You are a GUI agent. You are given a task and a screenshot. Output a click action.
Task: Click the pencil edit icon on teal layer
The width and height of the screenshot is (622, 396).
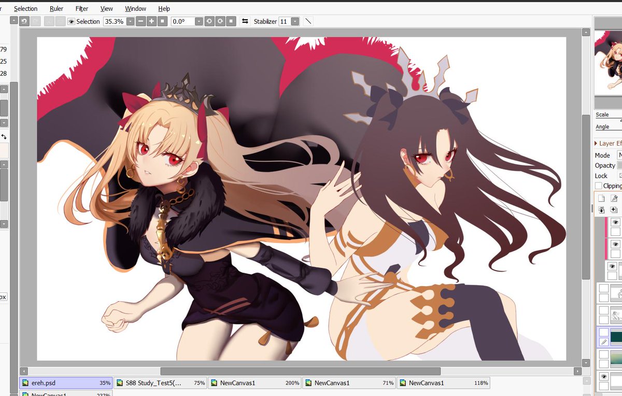click(x=604, y=342)
